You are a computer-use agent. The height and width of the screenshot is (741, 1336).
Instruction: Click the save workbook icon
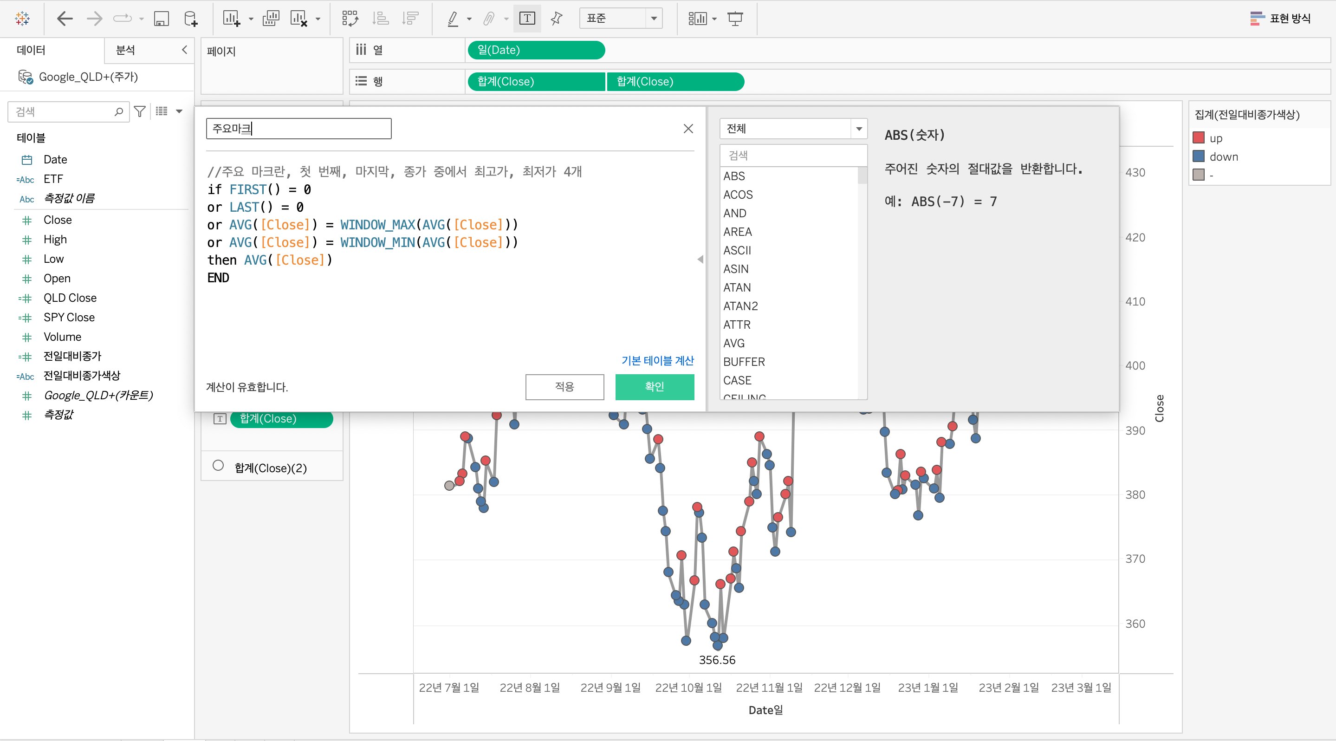coord(161,19)
